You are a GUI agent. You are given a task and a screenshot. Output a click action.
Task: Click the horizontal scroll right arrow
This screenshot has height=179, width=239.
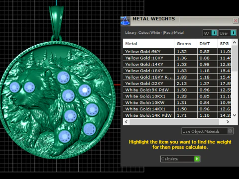pos(228,122)
